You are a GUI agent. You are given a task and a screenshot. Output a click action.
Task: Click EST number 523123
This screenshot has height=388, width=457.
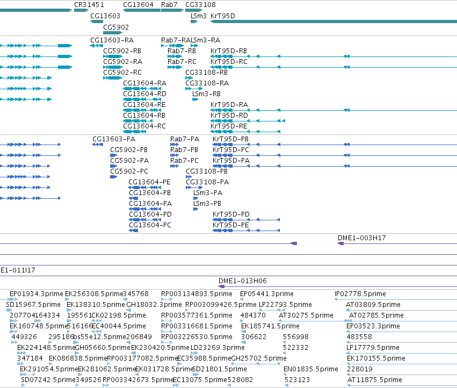tap(298, 380)
